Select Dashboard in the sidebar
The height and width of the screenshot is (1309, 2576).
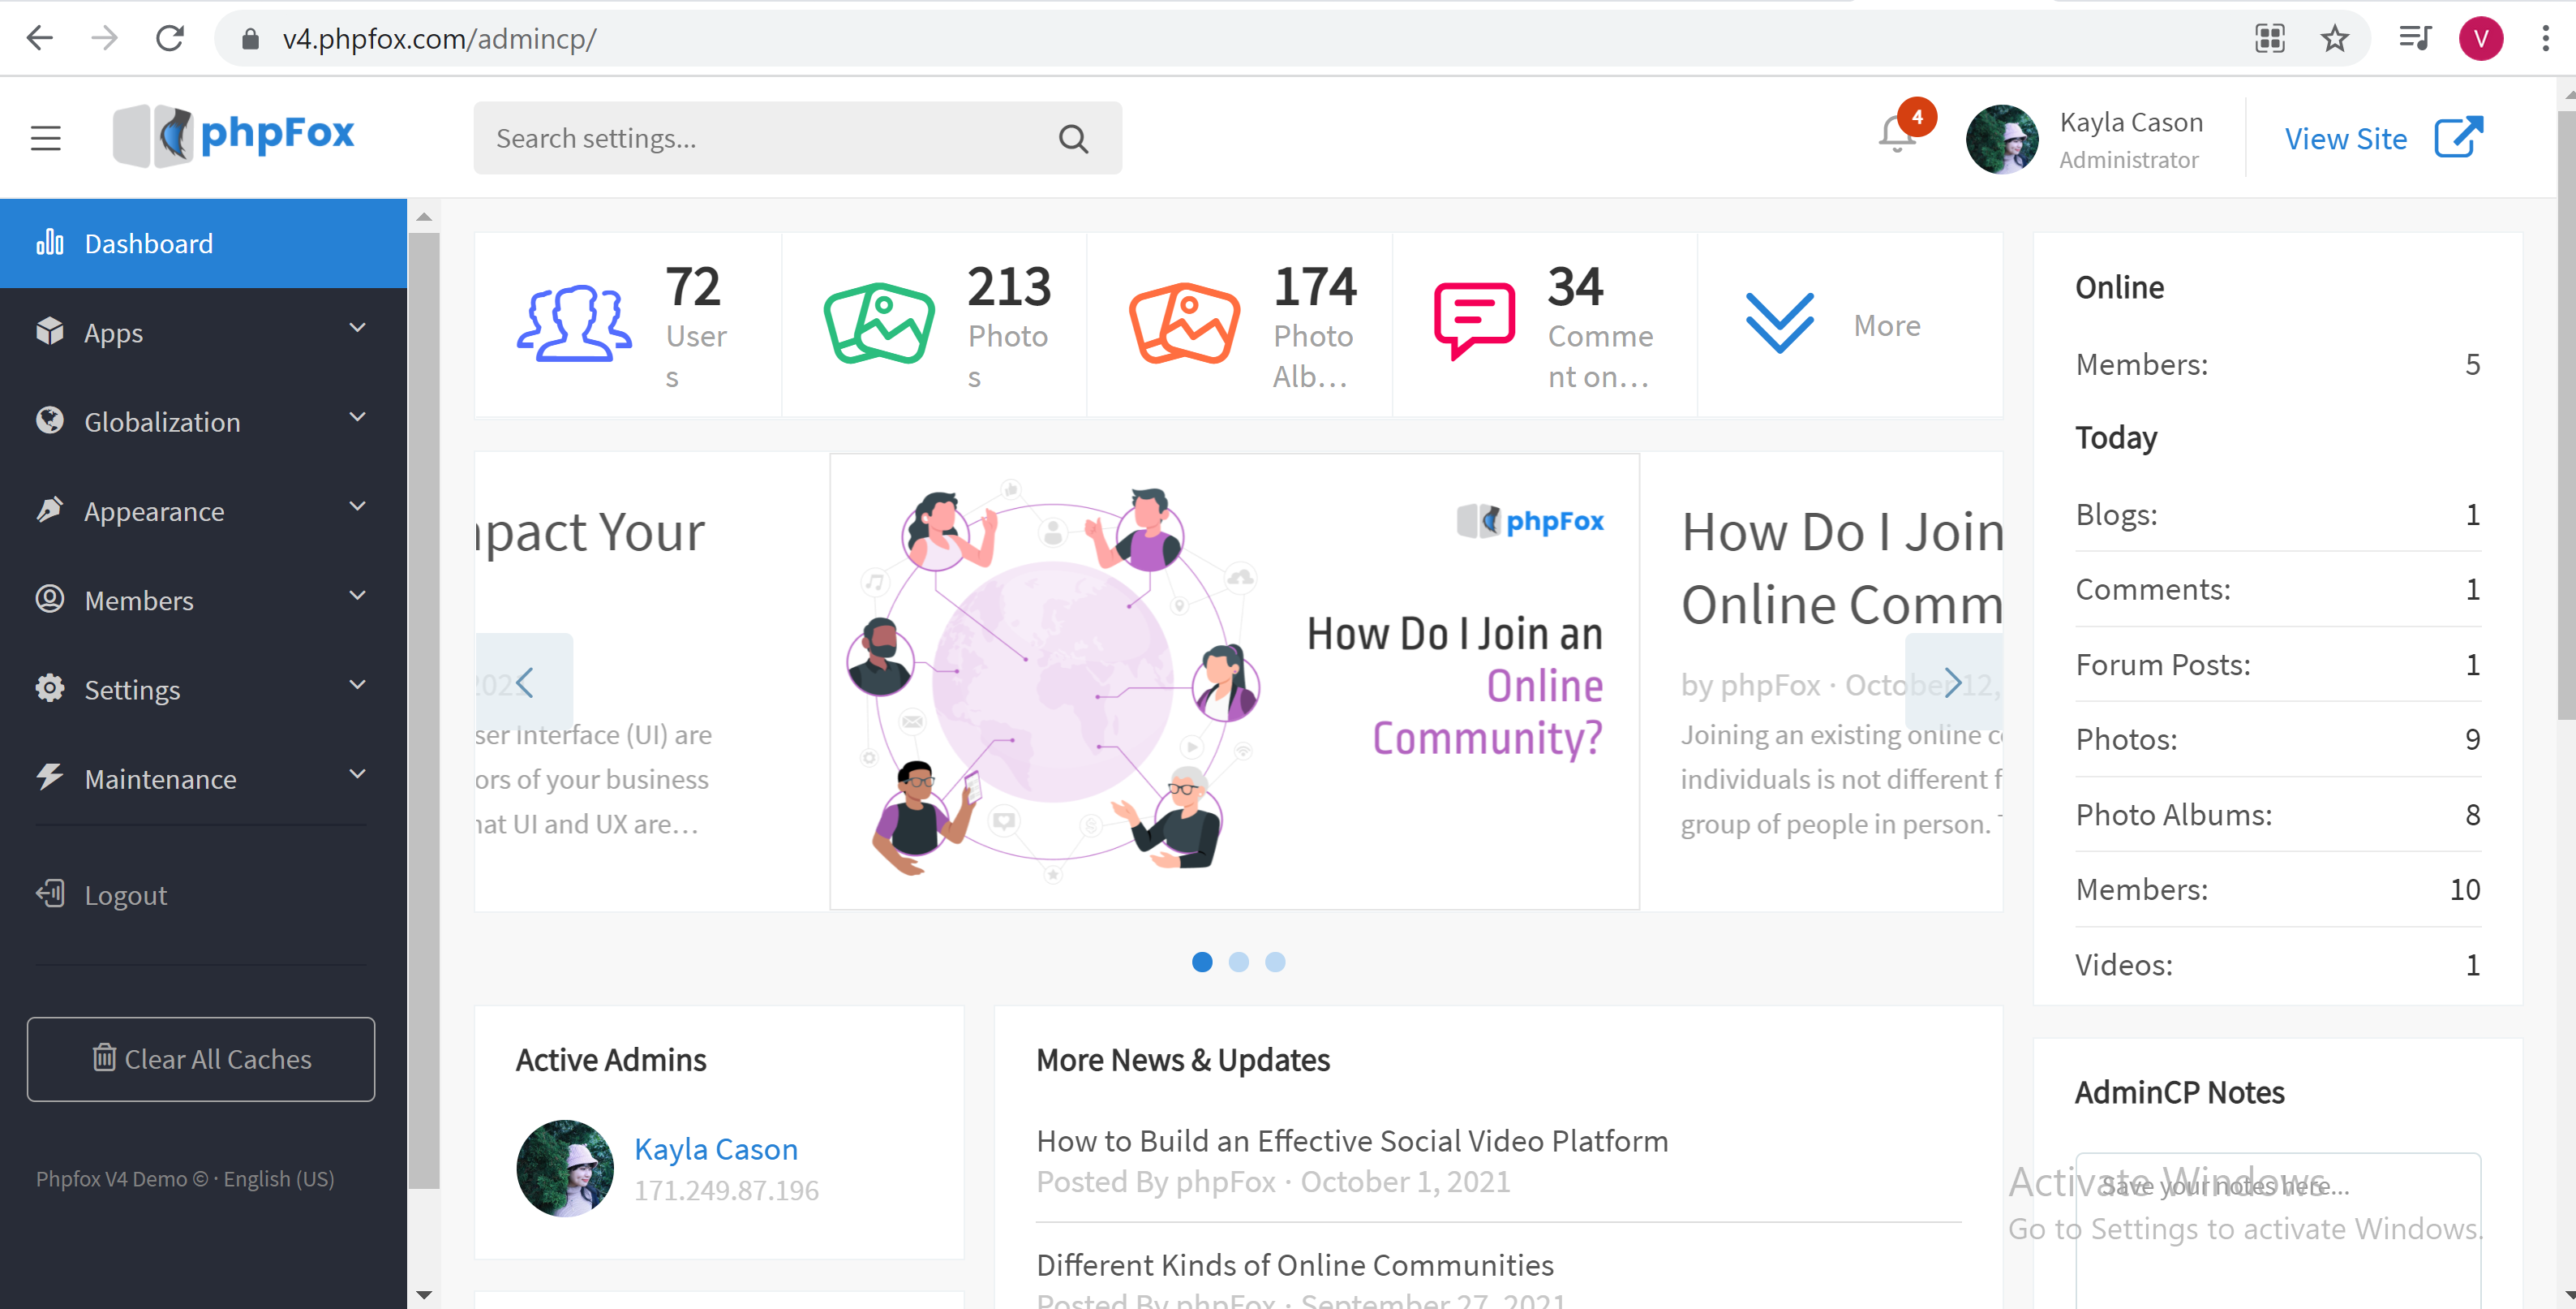203,243
